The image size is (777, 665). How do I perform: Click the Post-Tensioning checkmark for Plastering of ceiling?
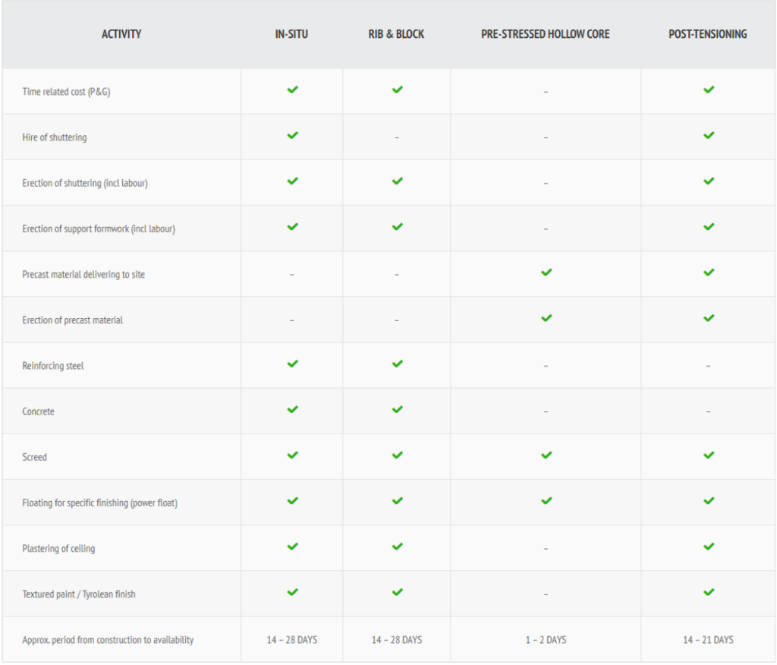[x=708, y=547]
